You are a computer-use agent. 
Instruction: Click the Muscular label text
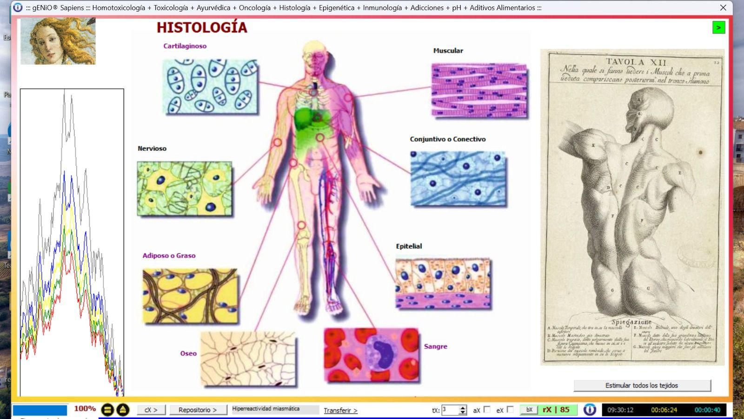point(448,51)
